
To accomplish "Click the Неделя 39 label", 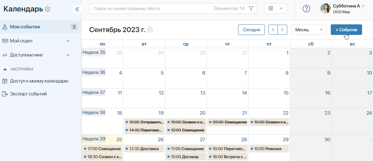I will [94, 139].
